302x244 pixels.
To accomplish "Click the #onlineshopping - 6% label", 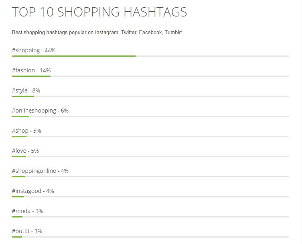I will [x=40, y=111].
